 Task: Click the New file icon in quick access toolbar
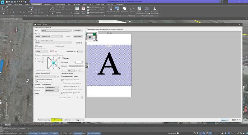(x=7, y=1)
